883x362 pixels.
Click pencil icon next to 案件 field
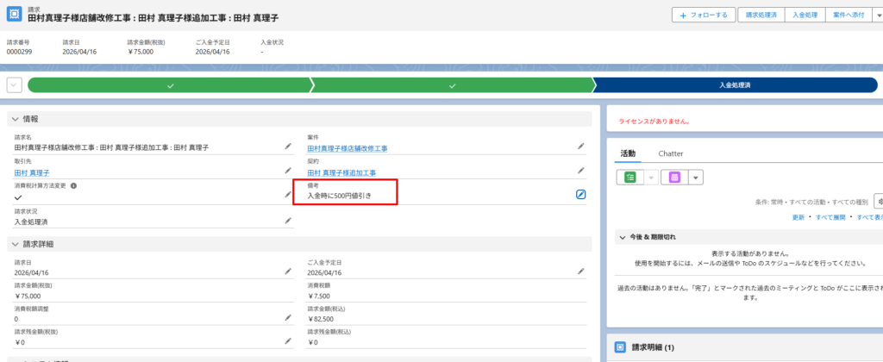pos(581,147)
